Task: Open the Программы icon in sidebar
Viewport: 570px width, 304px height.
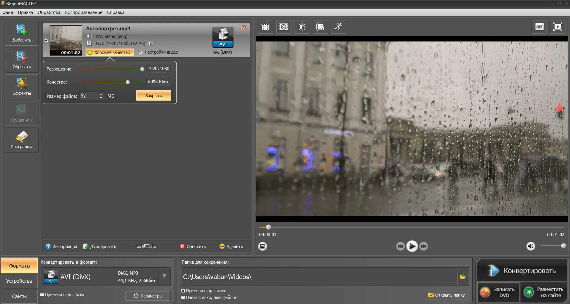Action: (22, 140)
